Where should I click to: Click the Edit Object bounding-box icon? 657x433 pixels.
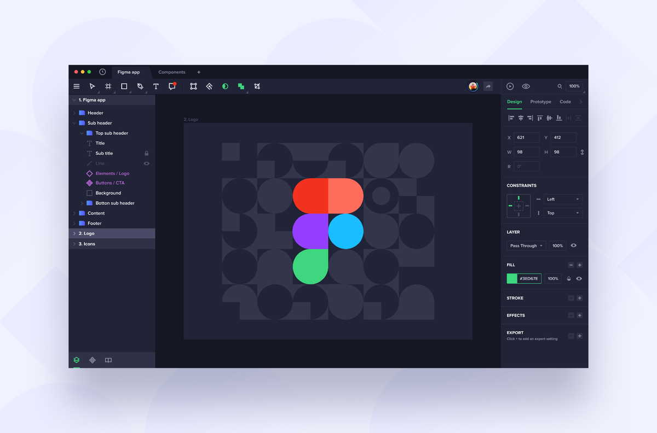point(193,86)
